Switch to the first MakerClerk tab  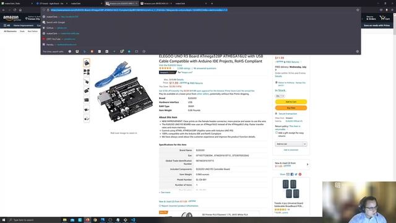(x=17, y=4)
